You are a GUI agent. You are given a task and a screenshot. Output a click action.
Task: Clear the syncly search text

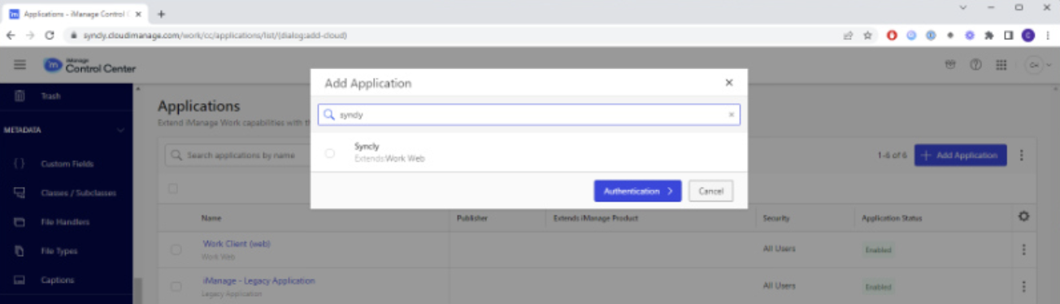coord(731,115)
